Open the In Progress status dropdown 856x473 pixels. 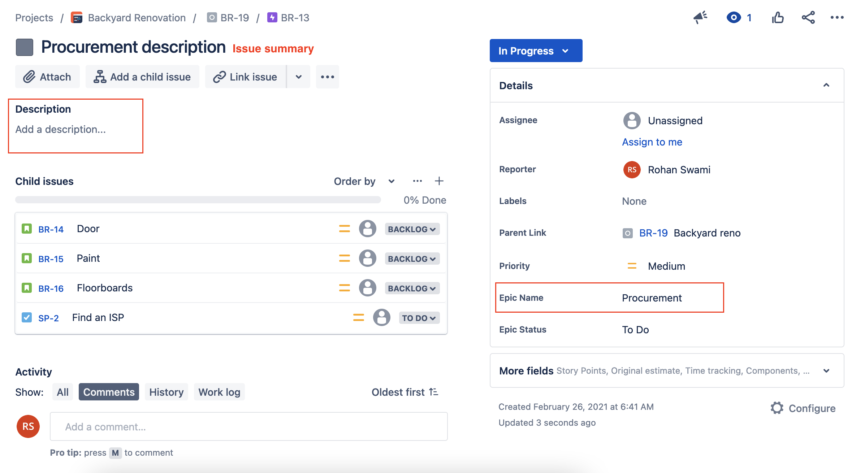(536, 51)
